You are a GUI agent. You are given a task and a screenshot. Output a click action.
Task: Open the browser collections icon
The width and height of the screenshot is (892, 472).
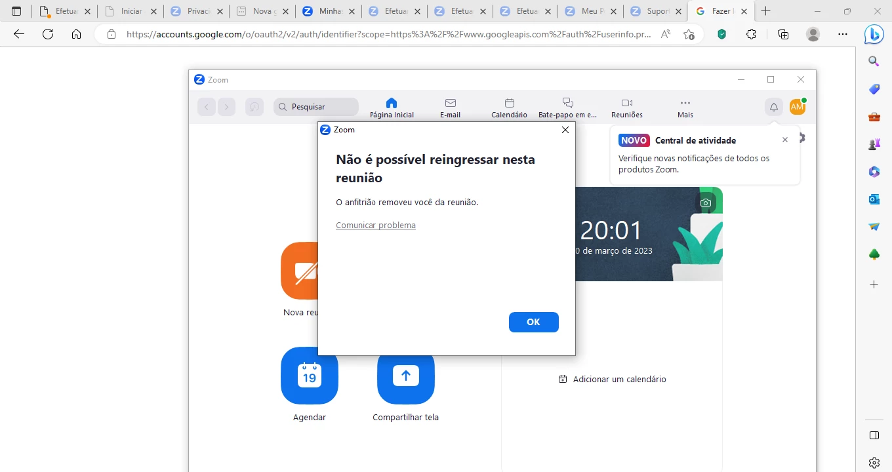click(x=783, y=34)
